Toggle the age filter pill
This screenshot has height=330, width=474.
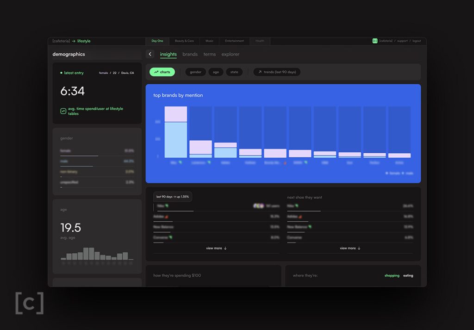click(x=216, y=72)
